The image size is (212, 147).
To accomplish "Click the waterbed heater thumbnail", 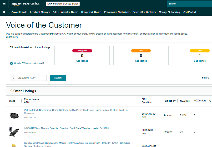I will (x=14, y=132).
